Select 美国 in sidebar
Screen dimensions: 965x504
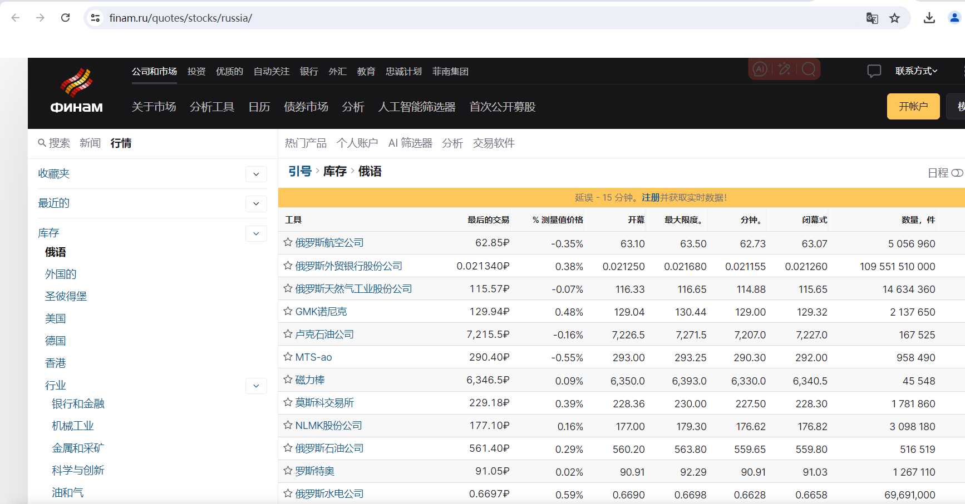click(x=56, y=318)
